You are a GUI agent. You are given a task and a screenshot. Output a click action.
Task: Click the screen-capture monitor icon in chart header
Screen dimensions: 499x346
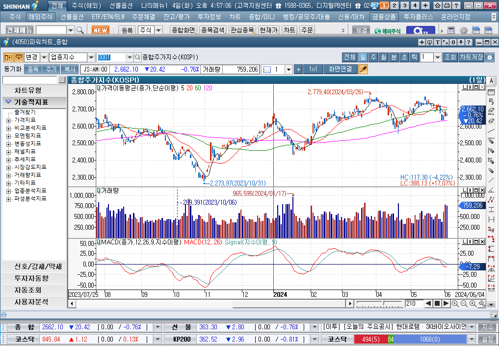tap(430, 42)
